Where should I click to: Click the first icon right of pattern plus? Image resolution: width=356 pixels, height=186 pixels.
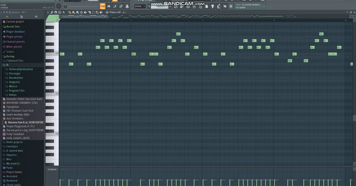coord(176,7)
